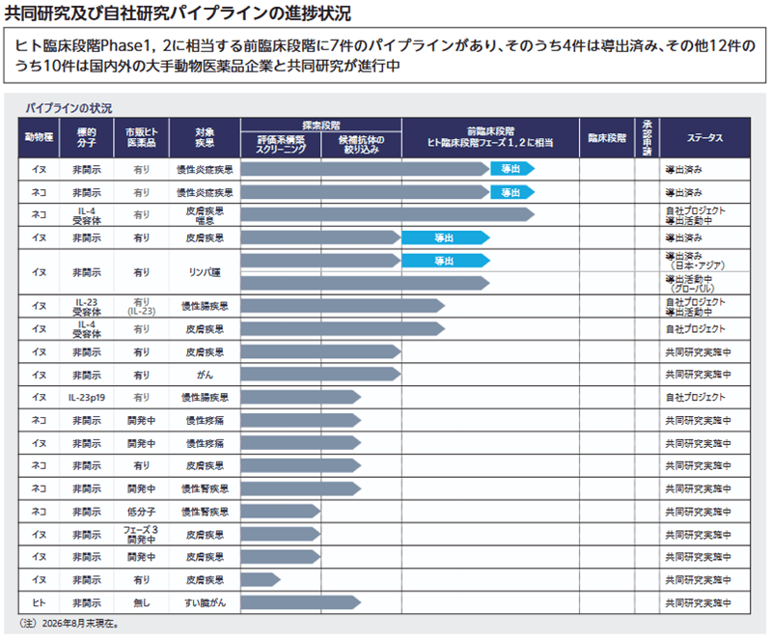Click the ステータス column header
This screenshot has width=772, height=642.
click(x=705, y=137)
